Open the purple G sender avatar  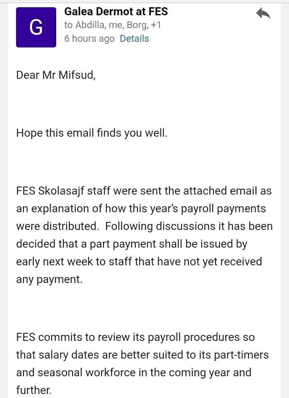click(36, 27)
